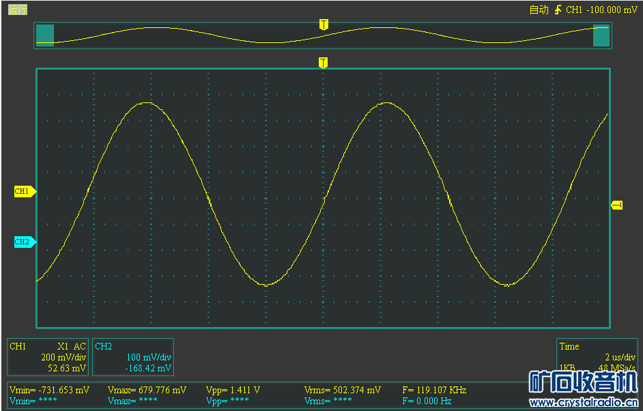Click the rising edge trigger icon
Screen dimensions: 643x411
pyautogui.click(x=558, y=10)
